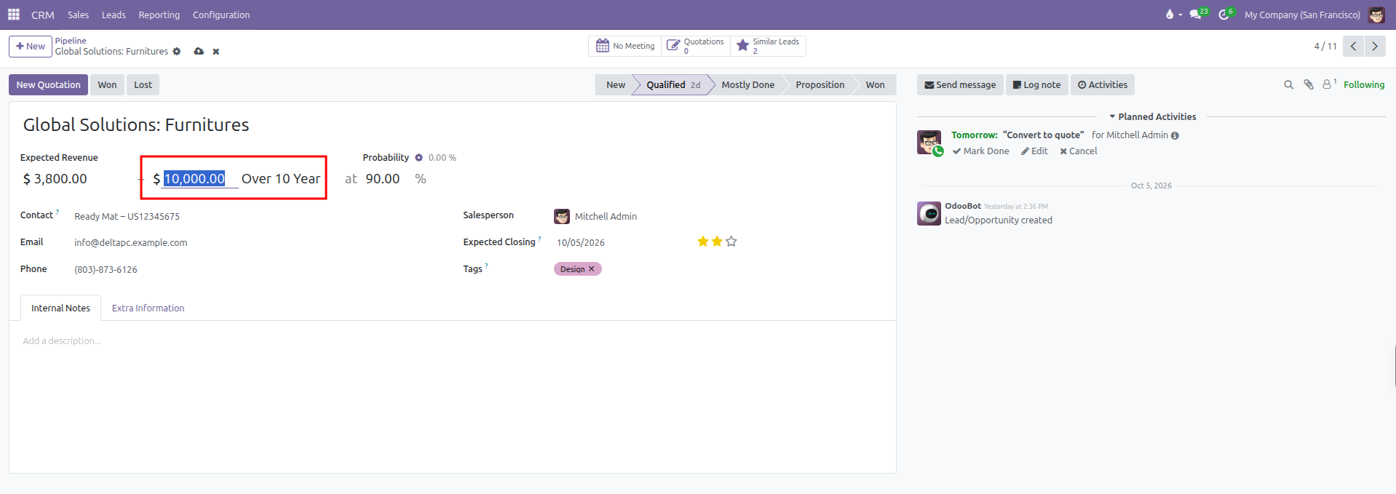1396x494 pixels.
Task: Discard changes with the X icon
Action: (216, 52)
